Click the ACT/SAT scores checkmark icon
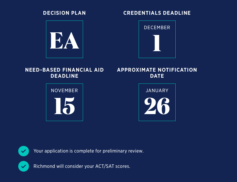Image resolution: width=237 pixels, height=182 pixels. (23, 166)
